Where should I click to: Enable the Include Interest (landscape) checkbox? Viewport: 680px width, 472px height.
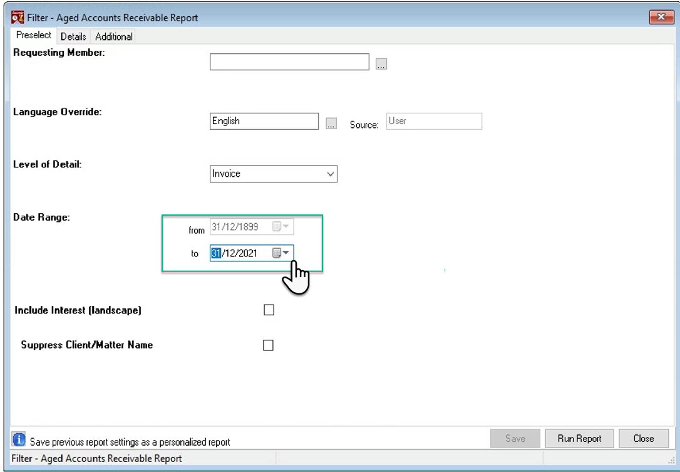[x=269, y=310]
